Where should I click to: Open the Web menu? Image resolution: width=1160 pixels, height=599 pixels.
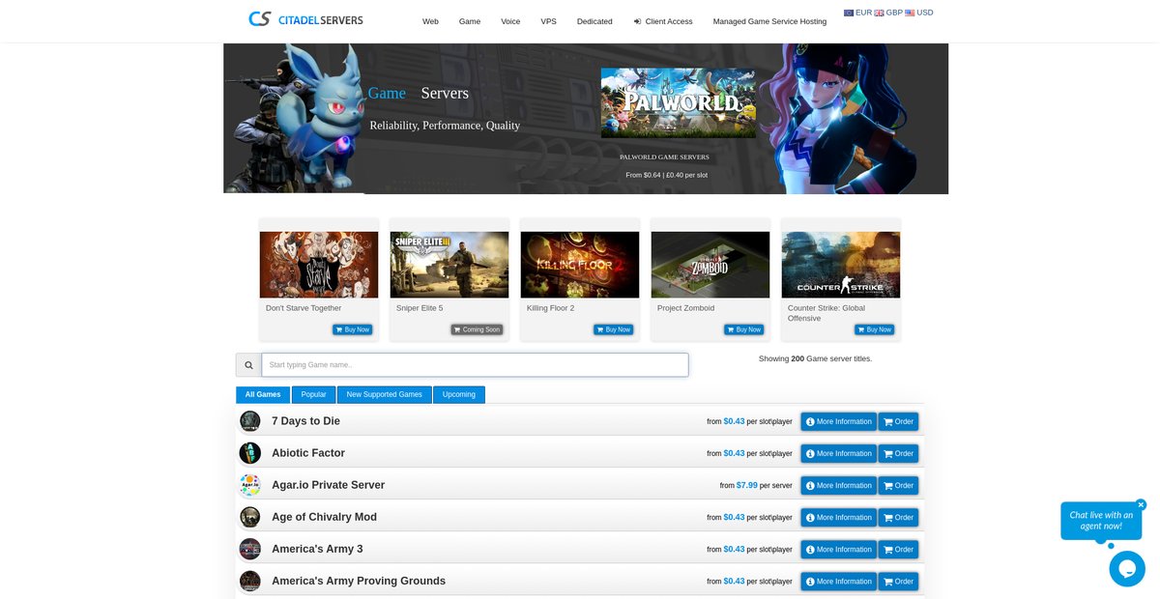[x=430, y=21]
